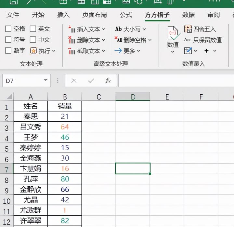Click the cell with value 80
Viewport: 234px width, 227px height.
tap(65, 179)
